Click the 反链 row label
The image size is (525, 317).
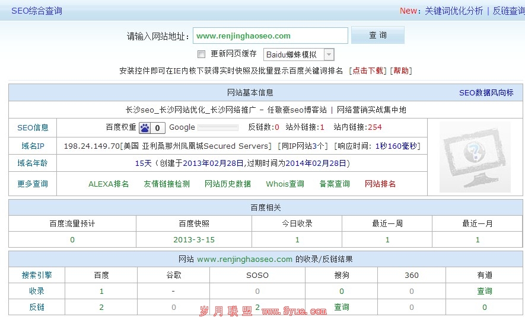37,307
